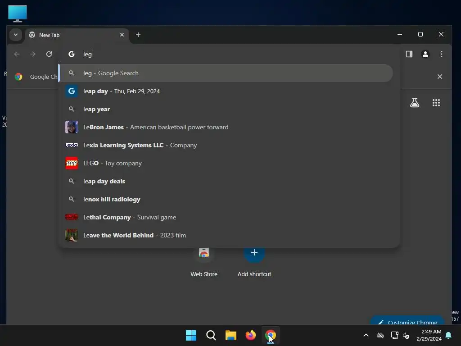Open the Web Store shortcut

point(204,262)
